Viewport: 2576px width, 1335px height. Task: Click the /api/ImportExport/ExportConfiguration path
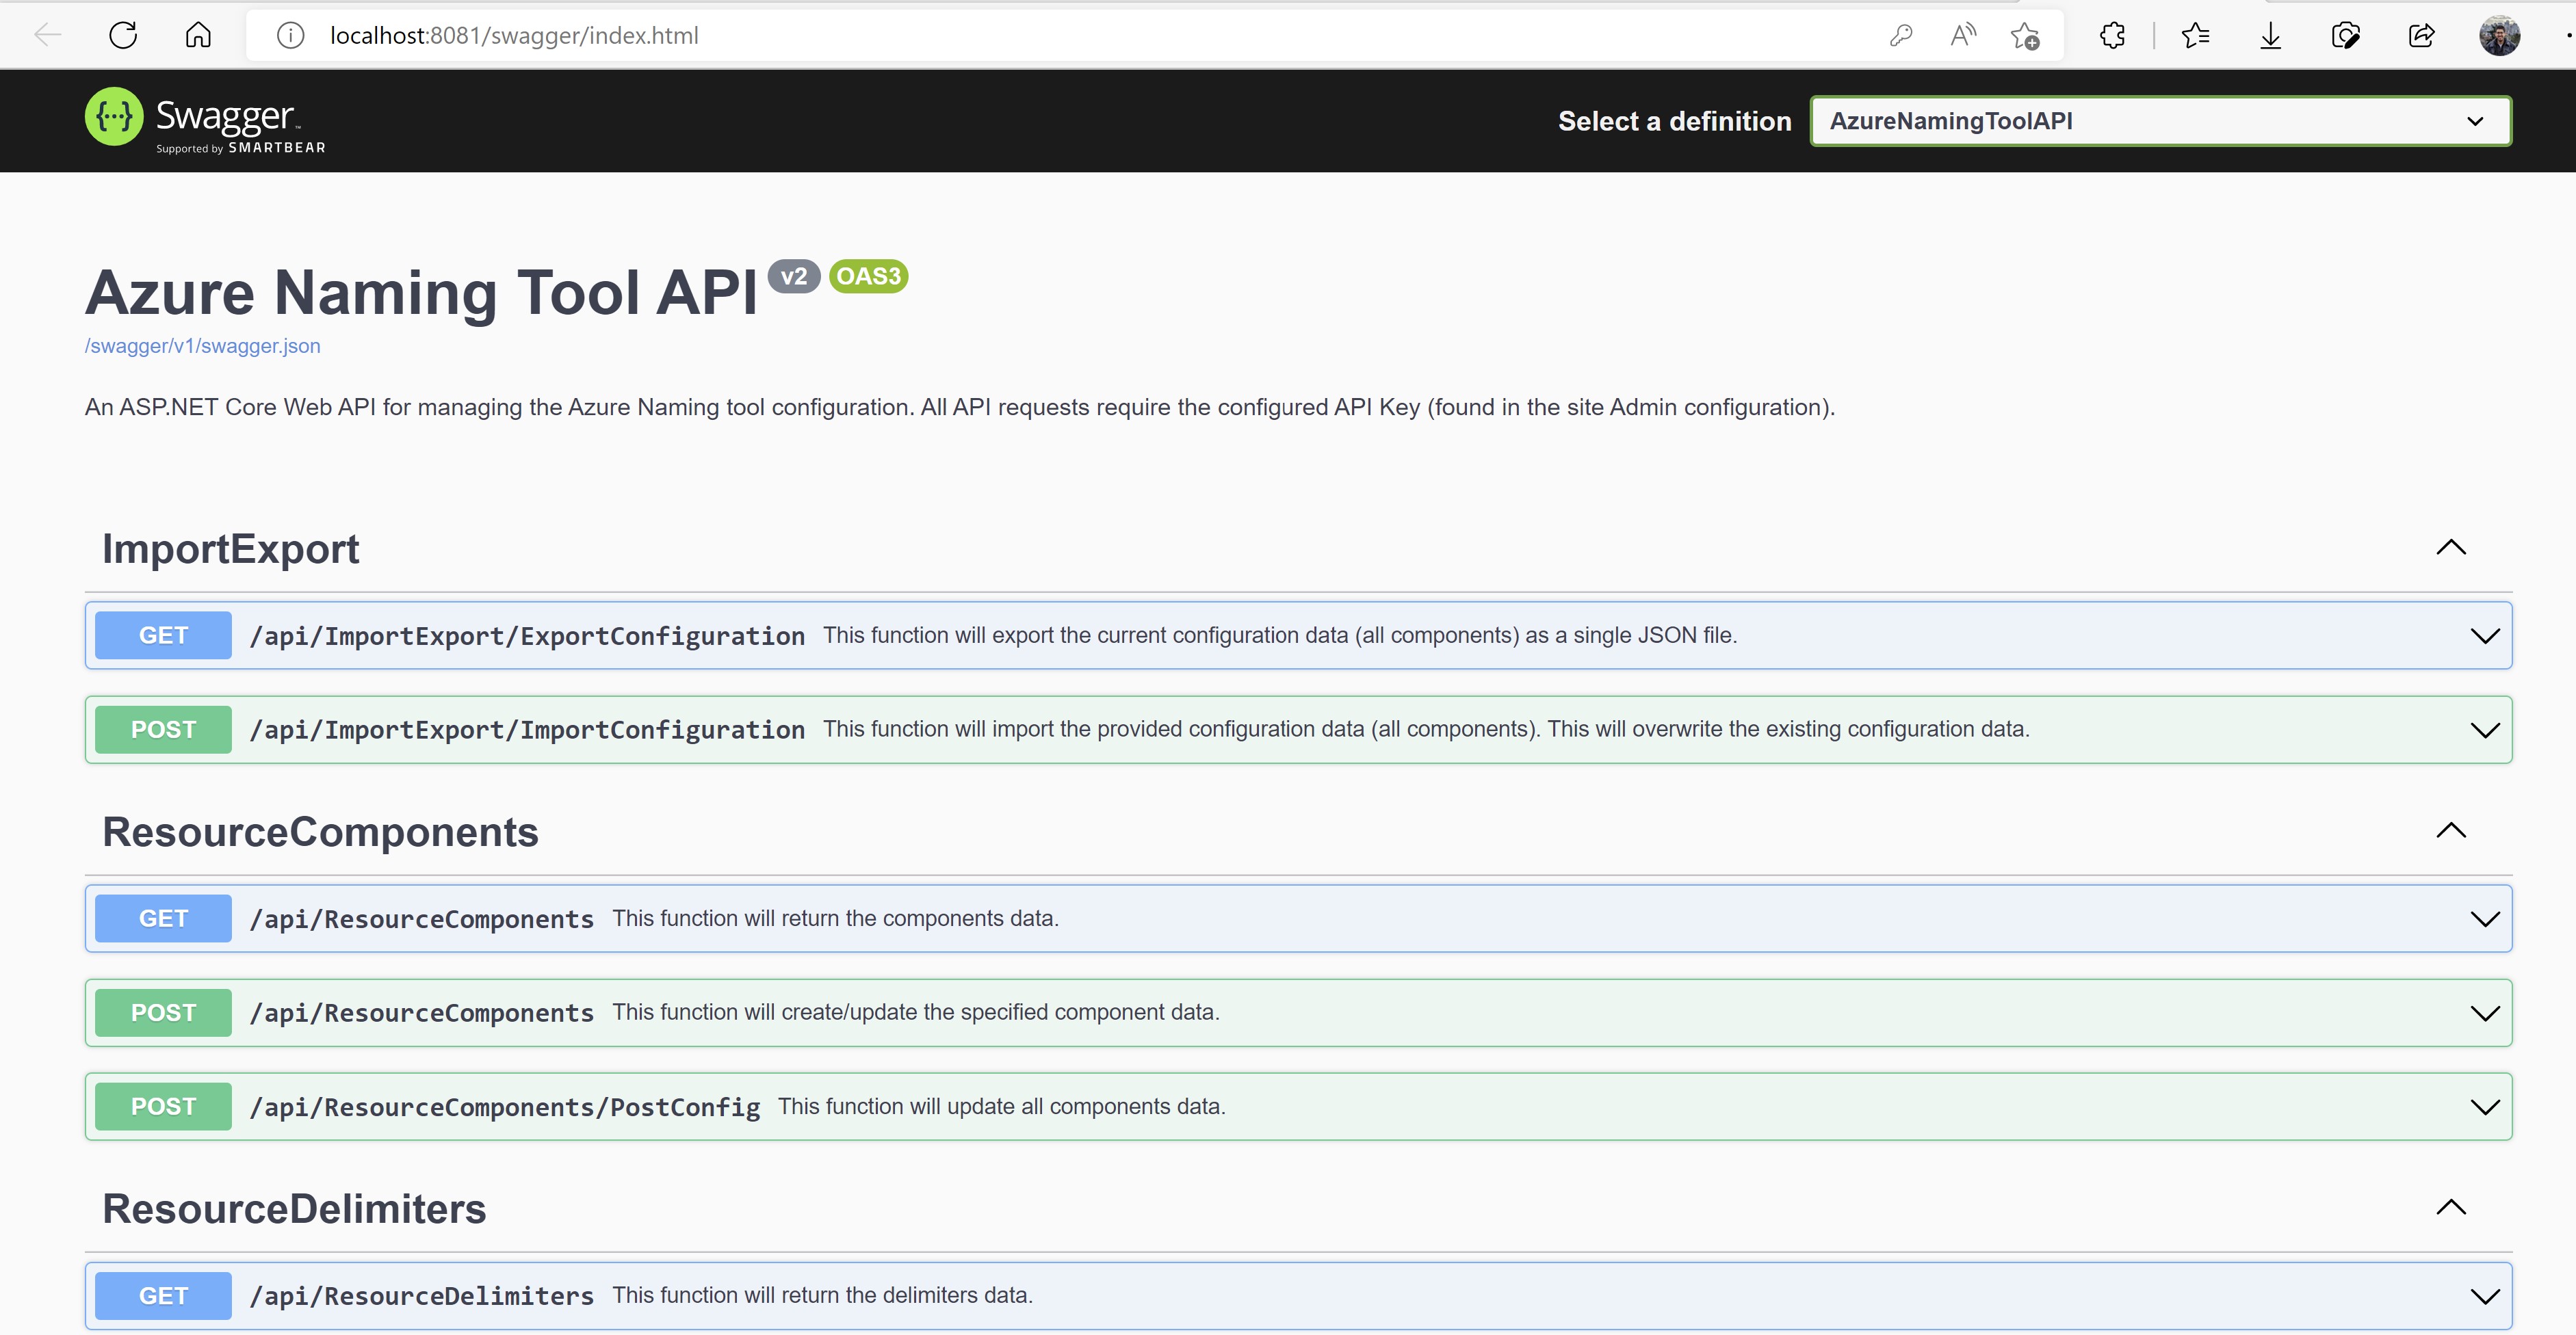click(527, 637)
